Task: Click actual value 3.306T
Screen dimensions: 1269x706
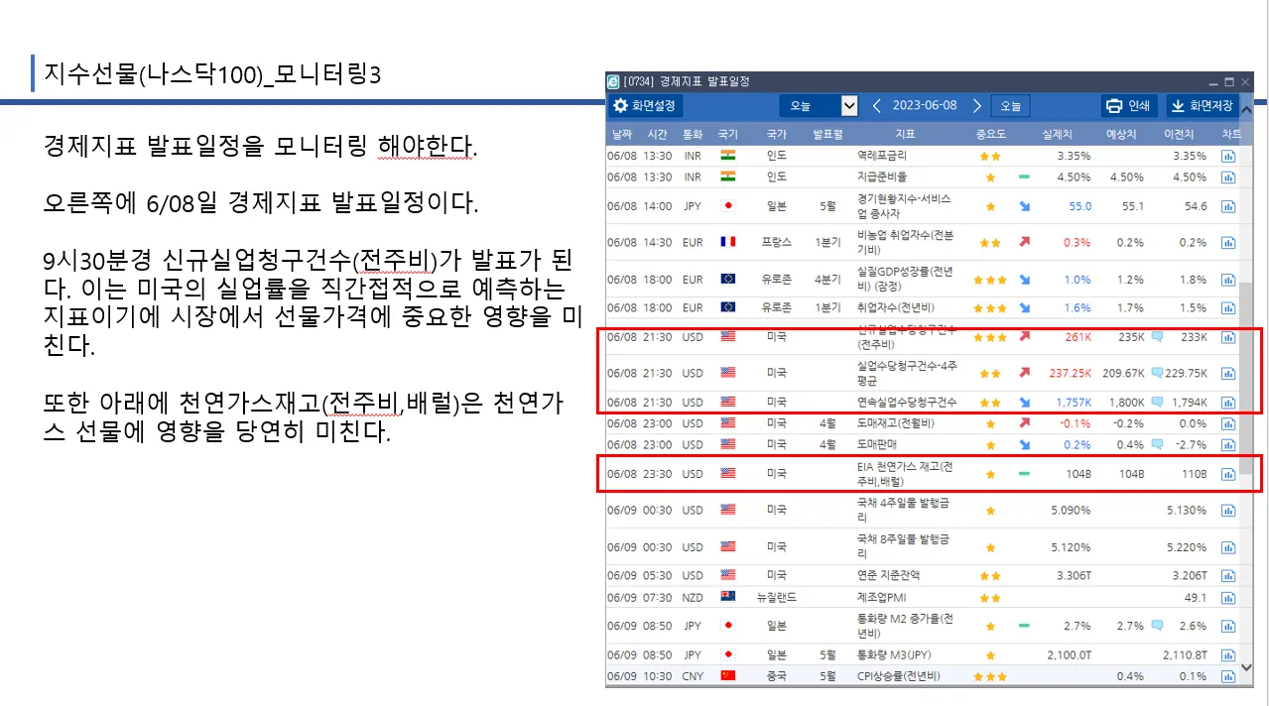Action: pyautogui.click(x=1075, y=575)
